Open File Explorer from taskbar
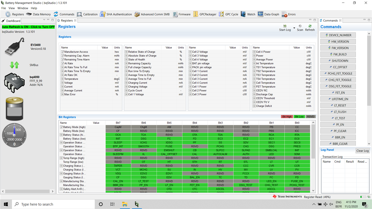This screenshot has height=209, width=372. point(124,204)
